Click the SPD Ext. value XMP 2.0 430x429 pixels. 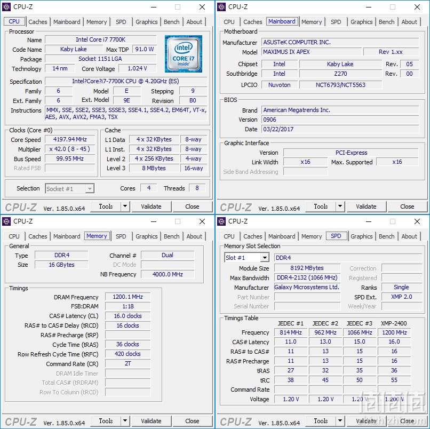coord(402,297)
